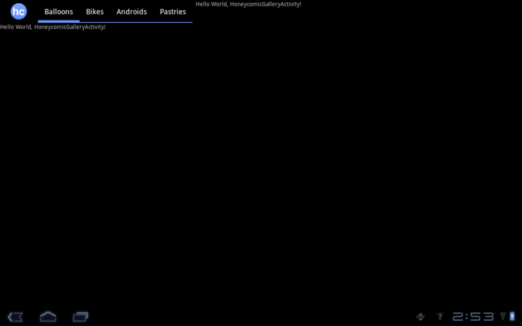Image resolution: width=522 pixels, height=326 pixels.
Task: Tap the USB debugging bug notification icon
Action: 420,317
